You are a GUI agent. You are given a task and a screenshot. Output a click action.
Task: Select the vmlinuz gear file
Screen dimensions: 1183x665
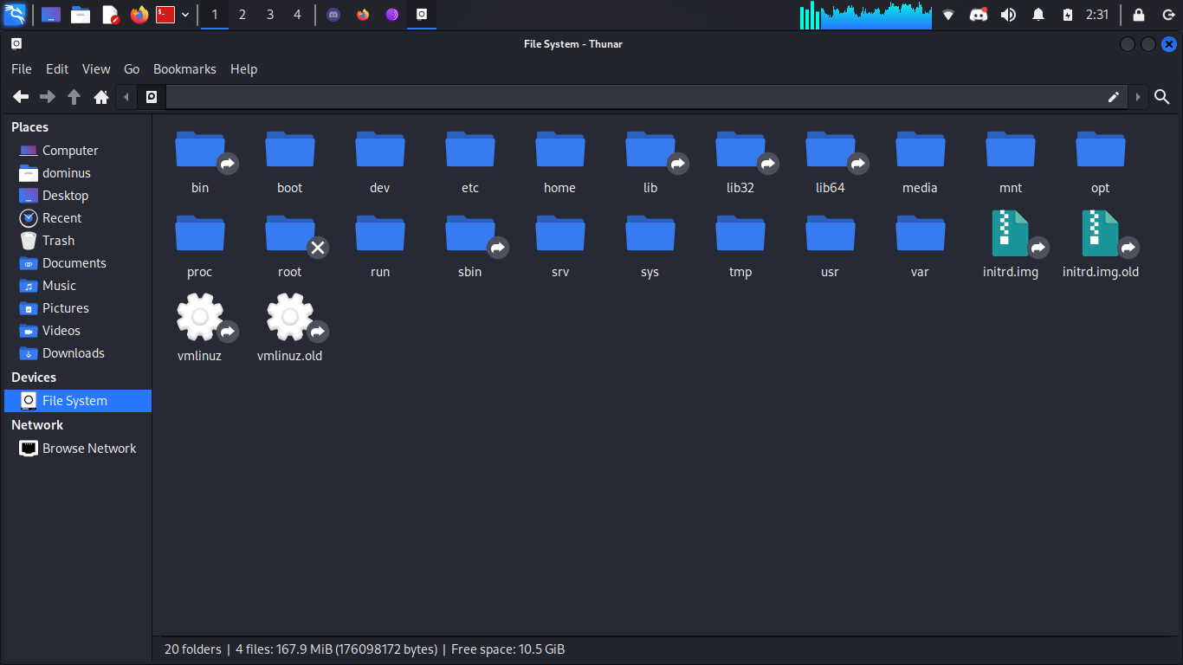click(x=200, y=318)
